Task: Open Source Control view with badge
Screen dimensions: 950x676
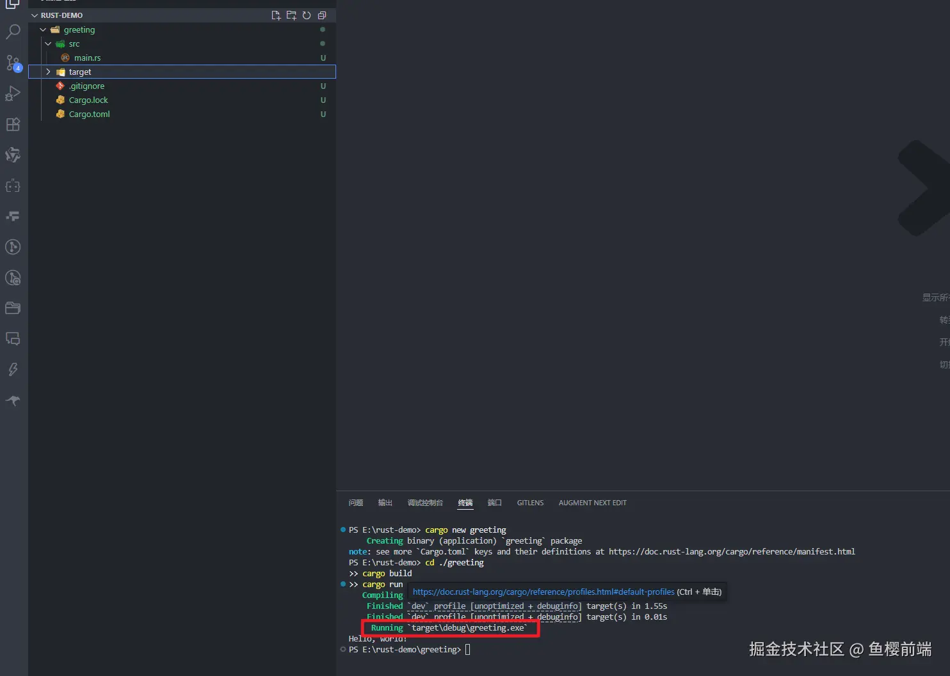Action: coord(13,63)
